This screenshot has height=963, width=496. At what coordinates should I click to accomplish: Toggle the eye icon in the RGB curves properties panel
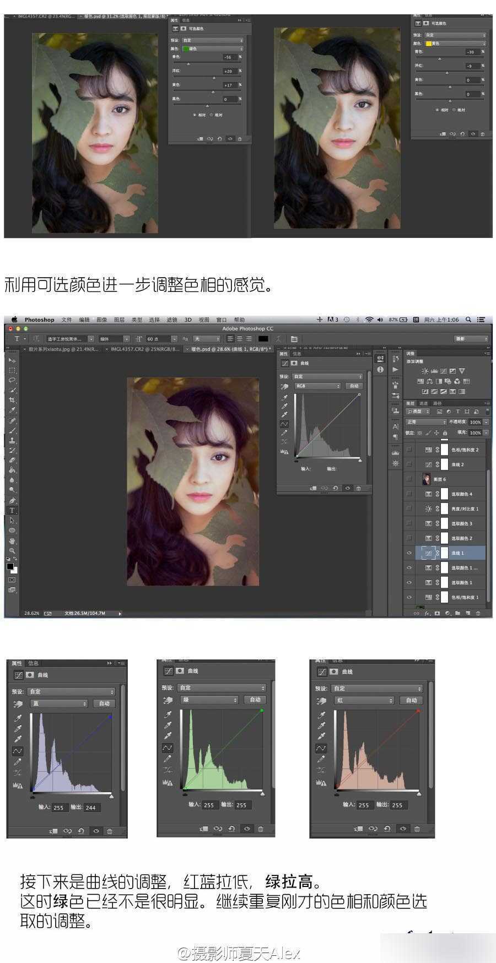coord(347,488)
